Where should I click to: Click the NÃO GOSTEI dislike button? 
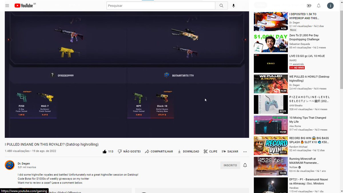[129, 152]
